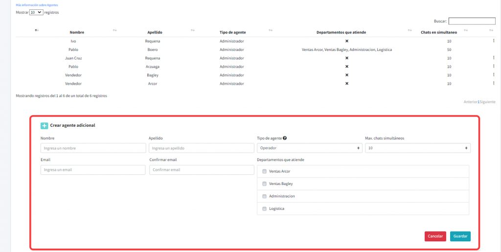501x252 pixels.
Task: Click the Buscar search input field
Action: tap(472, 21)
